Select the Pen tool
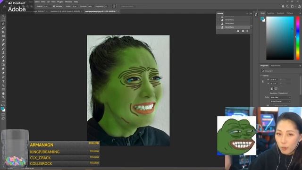Viewport: 302px width, 170px height. (3, 77)
